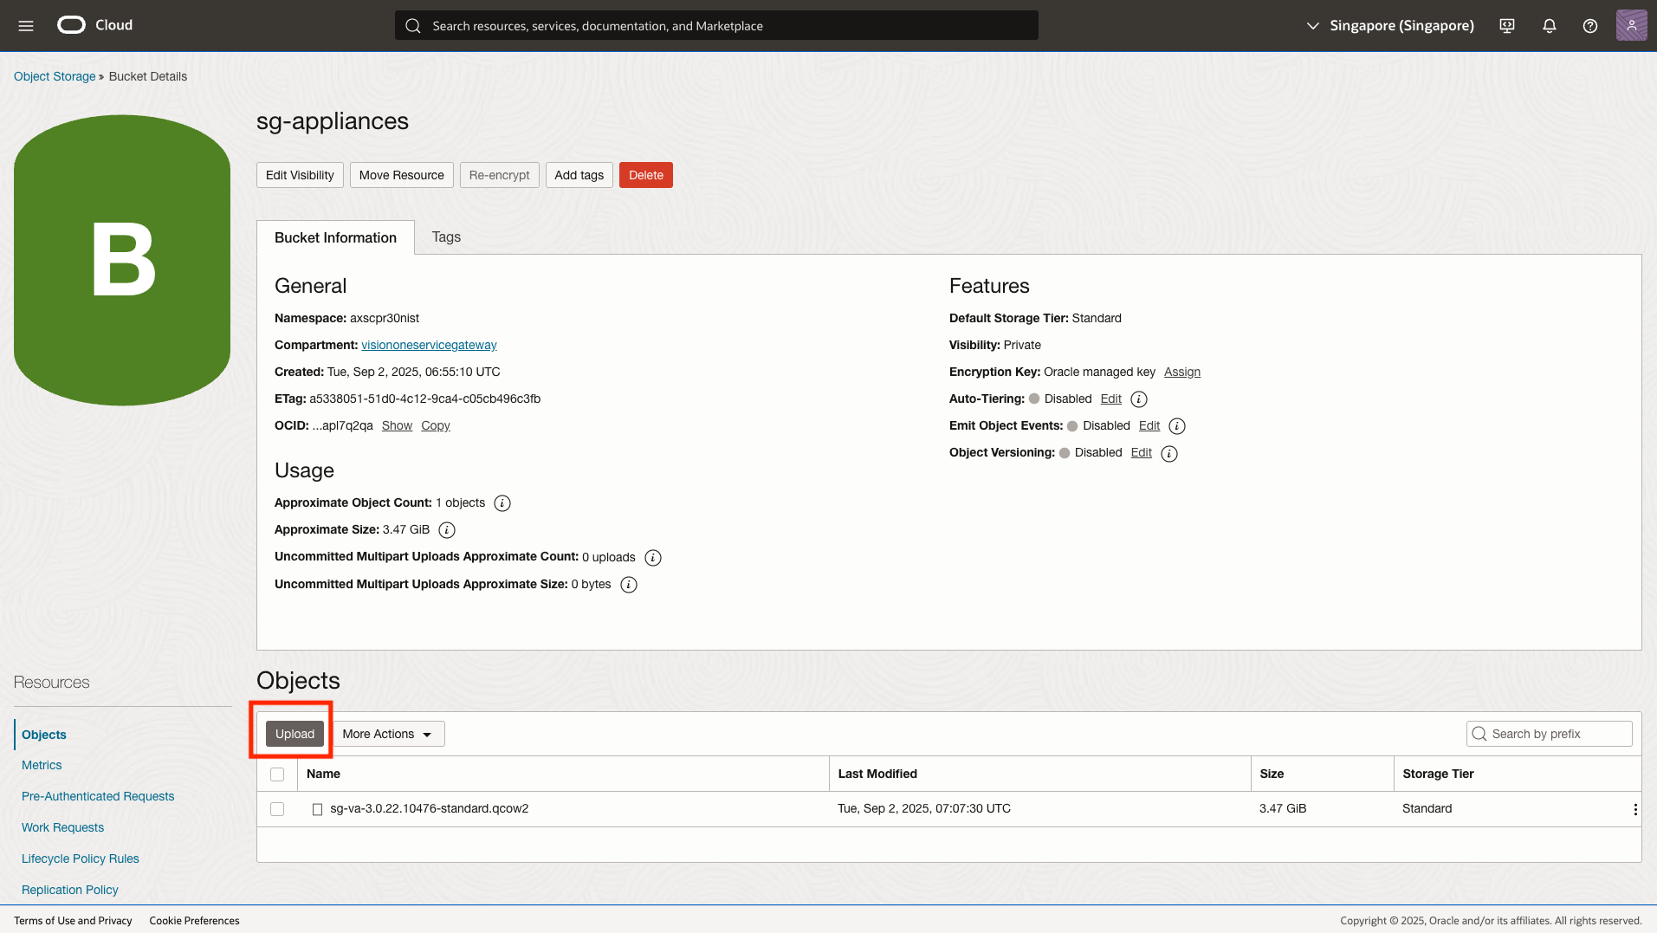Click the red Delete bucket button
This screenshot has height=933, width=1657.
tap(646, 175)
